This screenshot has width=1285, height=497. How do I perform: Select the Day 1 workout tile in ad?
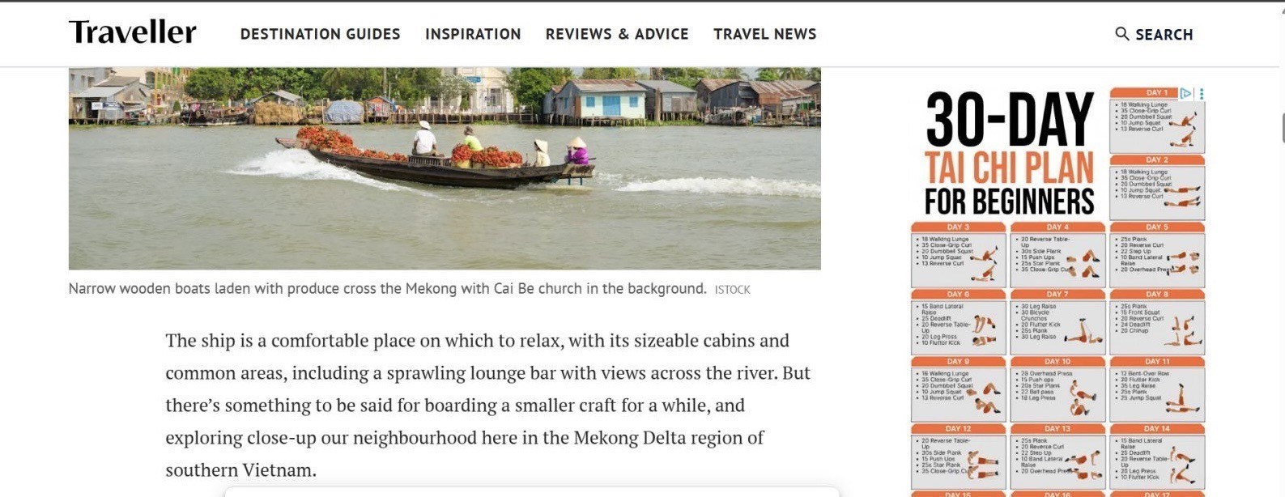click(x=1157, y=121)
